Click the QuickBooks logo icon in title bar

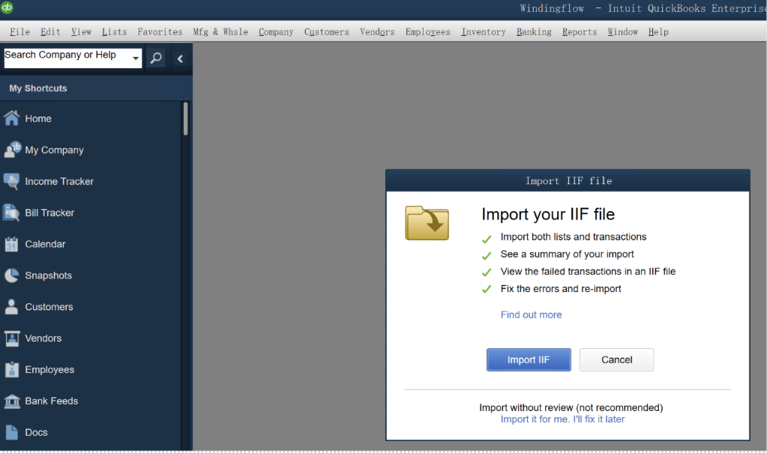[7, 7]
